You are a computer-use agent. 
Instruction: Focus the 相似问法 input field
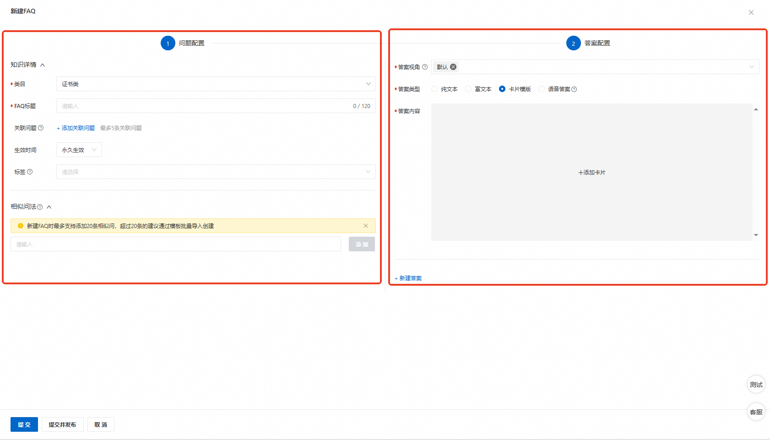(176, 244)
